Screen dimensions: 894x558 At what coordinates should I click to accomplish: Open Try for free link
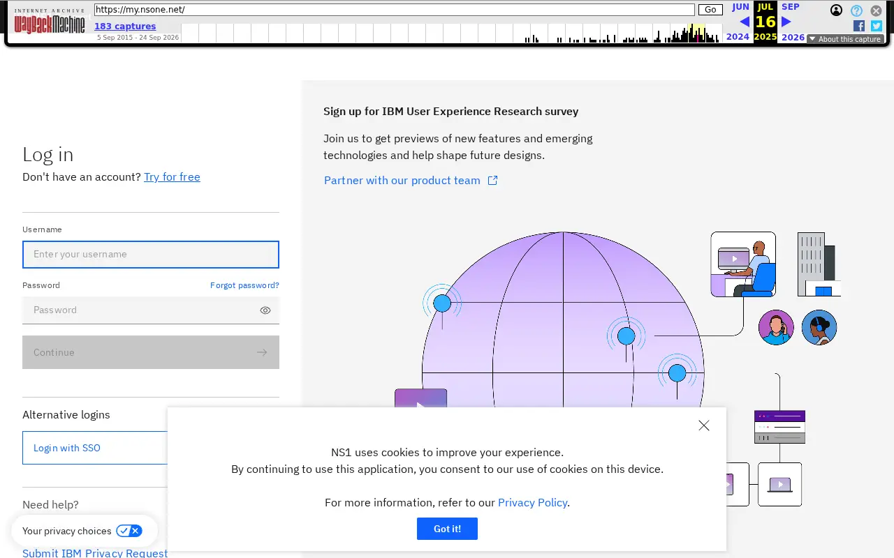[172, 176]
